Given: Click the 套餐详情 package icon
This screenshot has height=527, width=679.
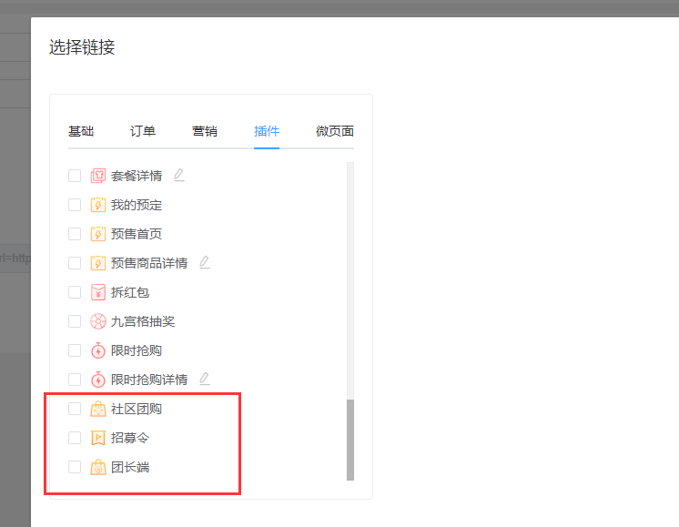Looking at the screenshot, I should 98,176.
